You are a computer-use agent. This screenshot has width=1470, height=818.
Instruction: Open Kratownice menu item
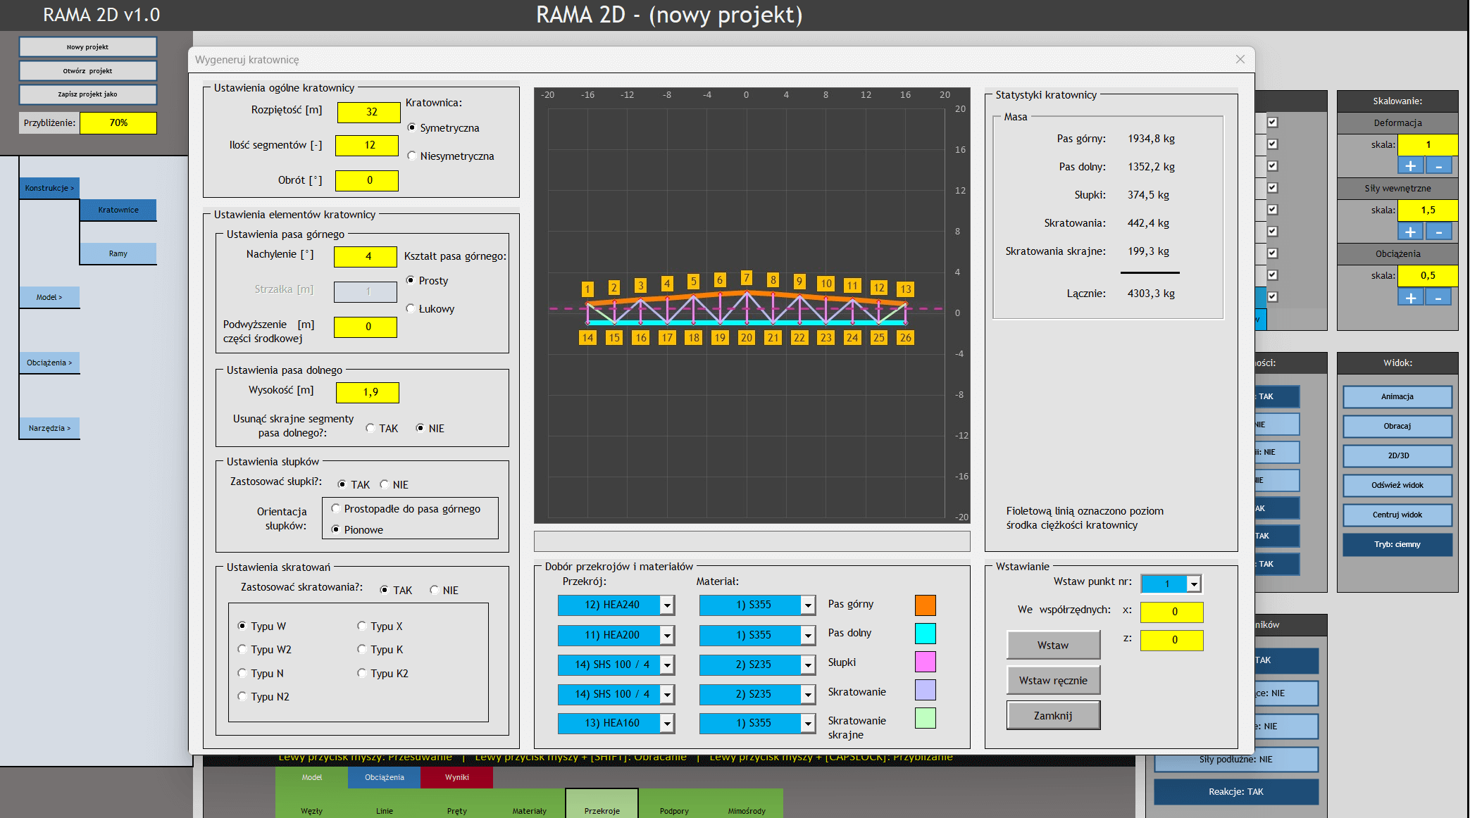pos(118,210)
